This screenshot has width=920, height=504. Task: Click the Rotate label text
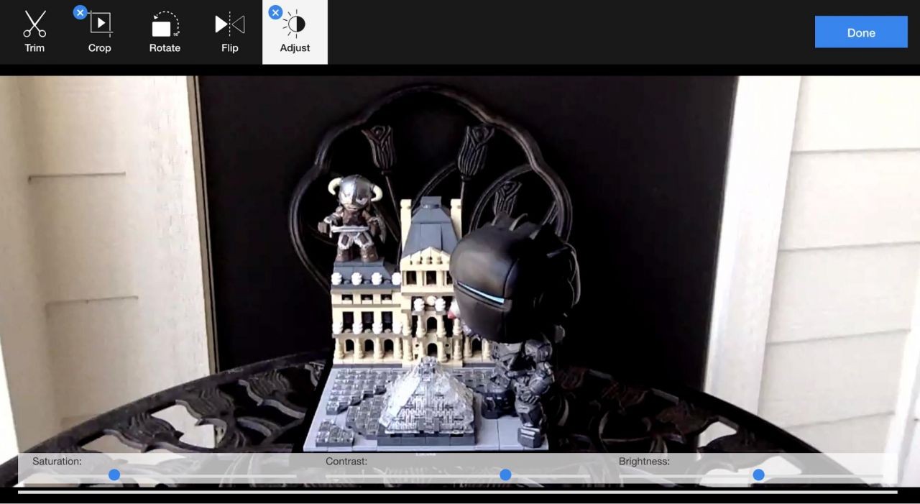click(165, 48)
